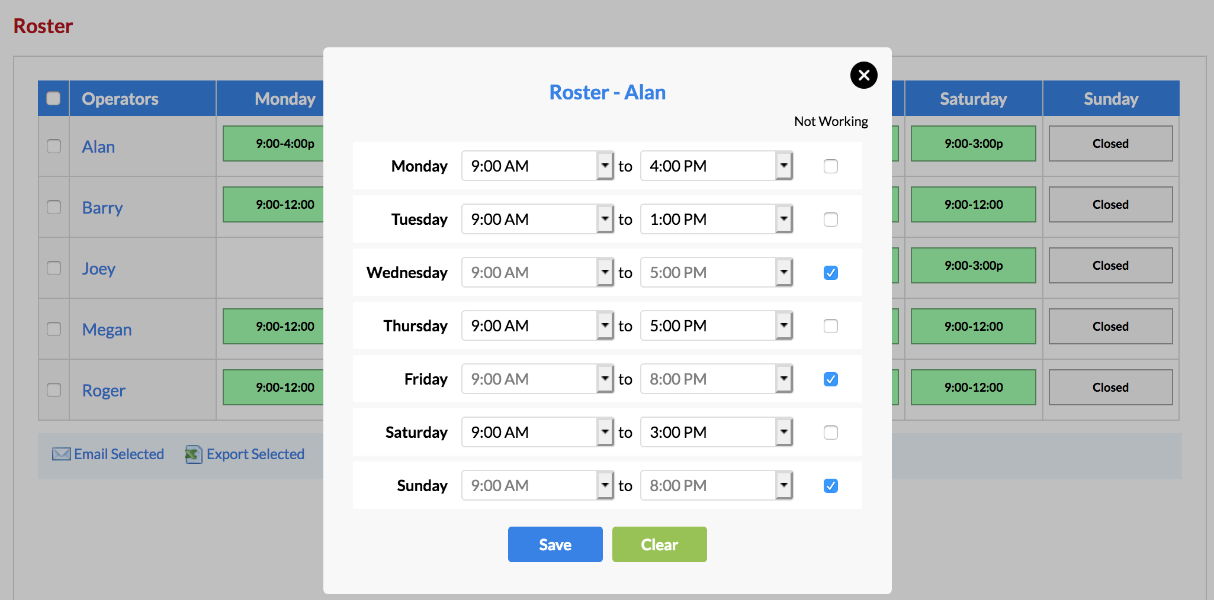The height and width of the screenshot is (600, 1214).
Task: Open Tuesday end time dropdown 1:00 PM
Action: coord(717,219)
